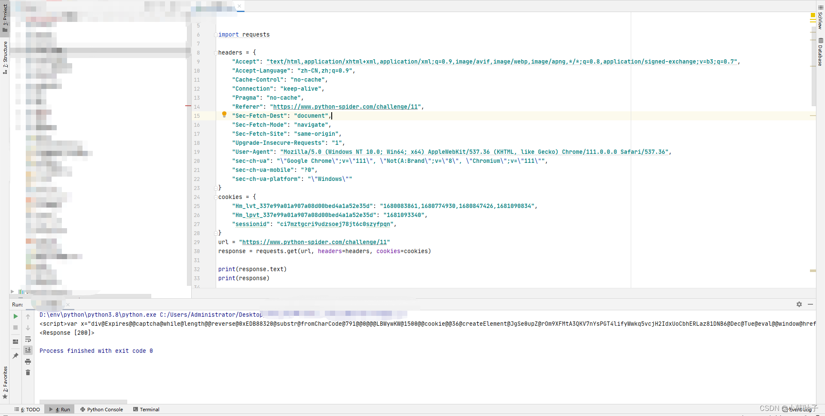This screenshot has height=416, width=825.
Task: Switch to the 4: Run tab
Action: tap(60, 410)
